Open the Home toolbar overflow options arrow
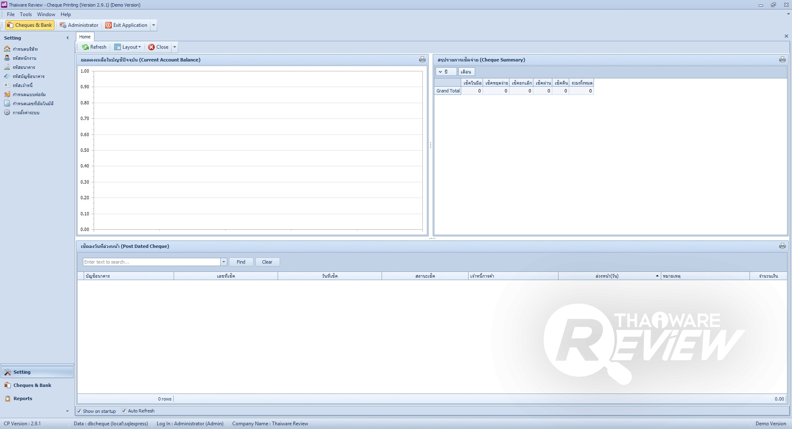Image resolution: width=792 pixels, height=429 pixels. [x=174, y=47]
